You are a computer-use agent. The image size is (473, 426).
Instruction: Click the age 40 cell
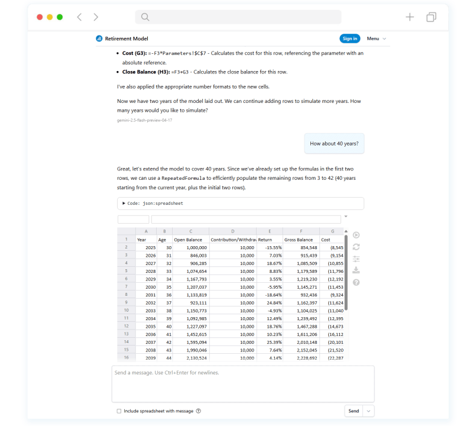pos(164,327)
